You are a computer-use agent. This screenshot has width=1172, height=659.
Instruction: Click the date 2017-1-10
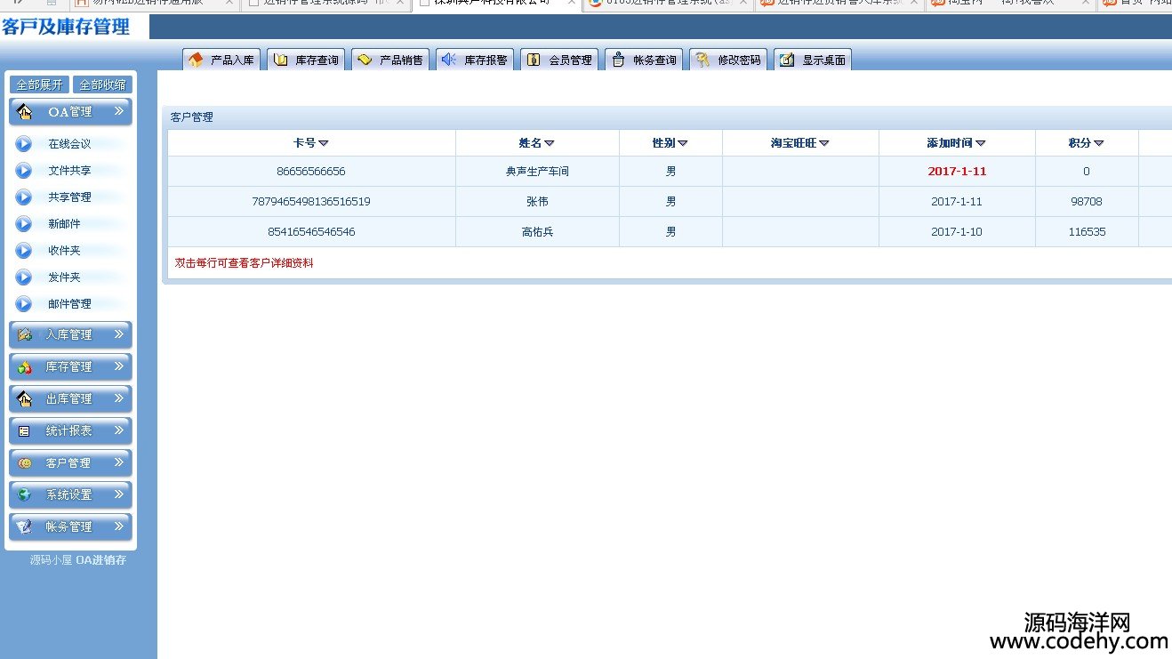coord(957,232)
